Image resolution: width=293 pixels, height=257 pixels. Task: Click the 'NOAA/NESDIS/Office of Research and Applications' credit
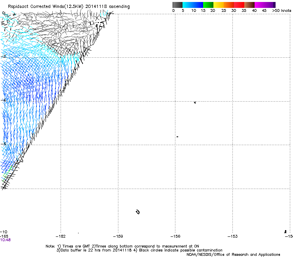point(233,255)
